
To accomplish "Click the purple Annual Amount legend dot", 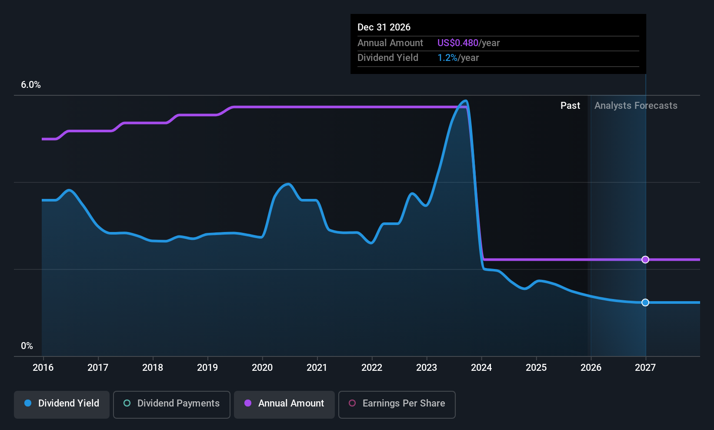I will (x=248, y=403).
